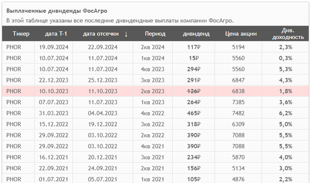Select the period cell 2кв 2024
The width and height of the screenshot is (310, 183).
(x=153, y=47)
